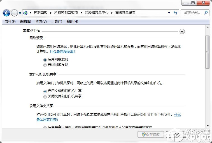This screenshot has height=143, width=212.
Task: Close the advanced sharing settings window
Action: pos(203,3)
